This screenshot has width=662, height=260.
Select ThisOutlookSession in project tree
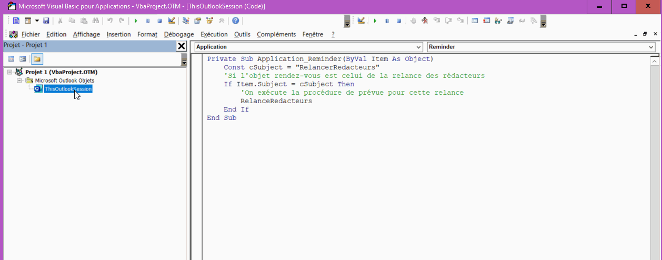click(68, 89)
